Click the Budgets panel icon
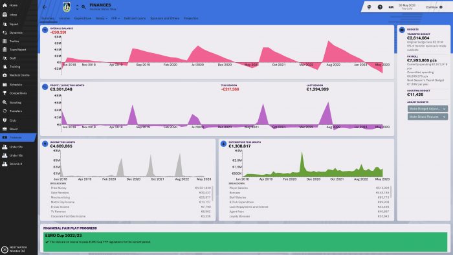Viewport: 453px width, 255px height. tap(402, 30)
